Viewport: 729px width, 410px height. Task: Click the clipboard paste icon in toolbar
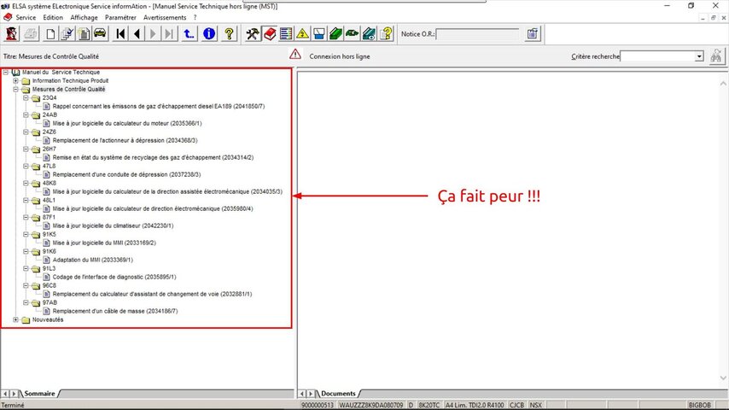[x=84, y=34]
